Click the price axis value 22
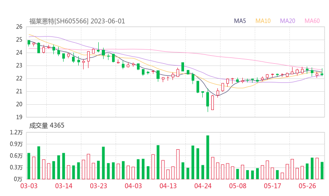 (19, 78)
